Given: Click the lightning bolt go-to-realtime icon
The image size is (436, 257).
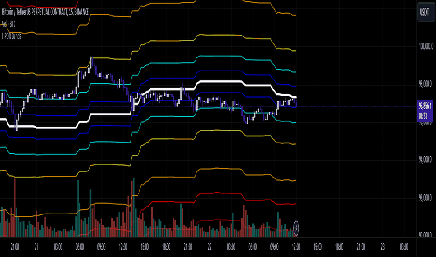Looking at the screenshot, I should tap(296, 228).
